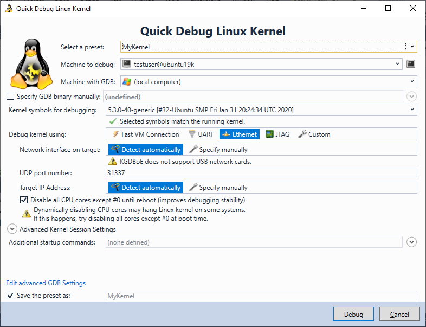The height and width of the screenshot is (327, 426).
Task: Expand Additional startup commands chevron
Action: tap(411, 242)
